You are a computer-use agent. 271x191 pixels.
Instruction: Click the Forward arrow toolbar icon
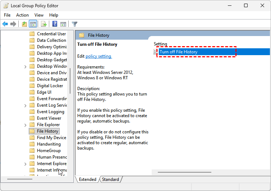13,24
